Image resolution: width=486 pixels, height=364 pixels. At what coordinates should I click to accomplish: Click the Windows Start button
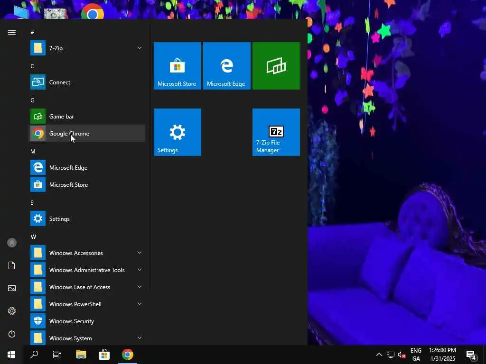[x=11, y=355]
